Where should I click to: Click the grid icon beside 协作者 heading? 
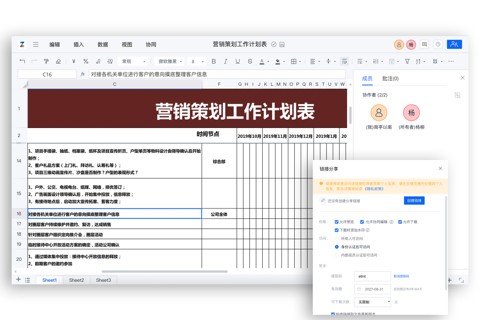pos(457,95)
